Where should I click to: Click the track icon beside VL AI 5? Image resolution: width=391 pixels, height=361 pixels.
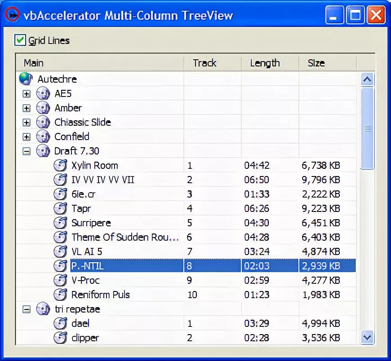[x=60, y=251]
